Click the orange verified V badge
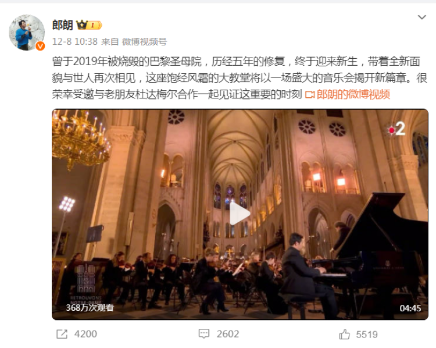 [x=40, y=46]
